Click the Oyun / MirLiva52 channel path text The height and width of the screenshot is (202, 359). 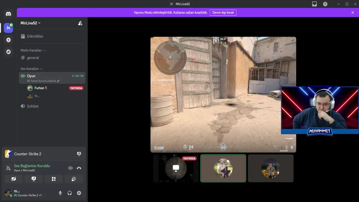click(24, 170)
